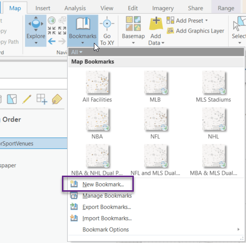This screenshot has height=243, width=246.
Task: Choose New Bookmark... from the menu
Action: tap(103, 184)
